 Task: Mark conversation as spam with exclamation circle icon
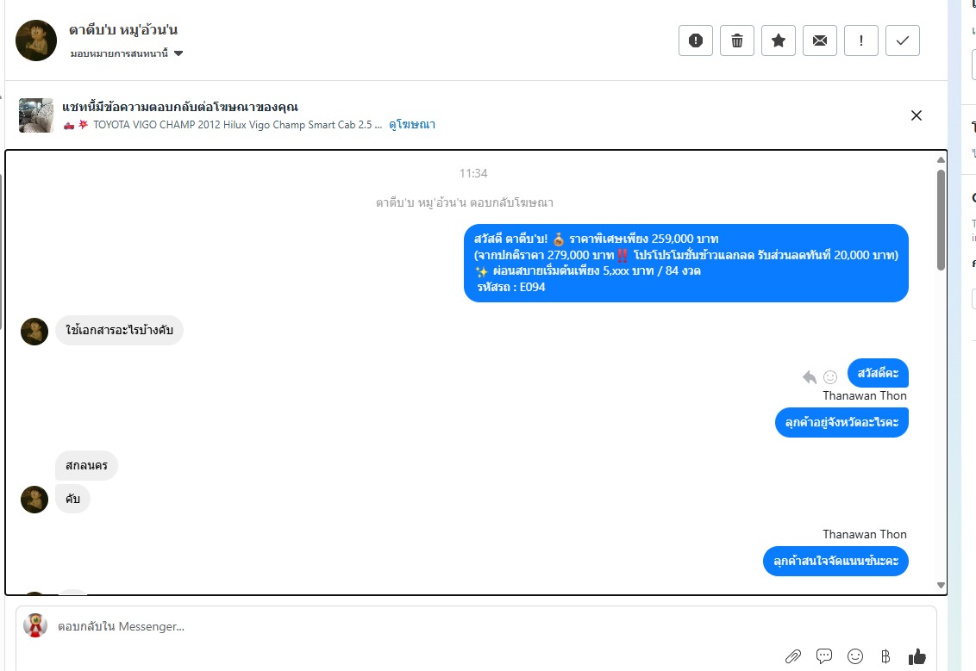coord(695,40)
